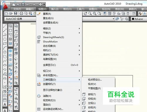Click Create Camera icon in left toolbar
This screenshot has width=147, height=112.
click(x=16, y=78)
